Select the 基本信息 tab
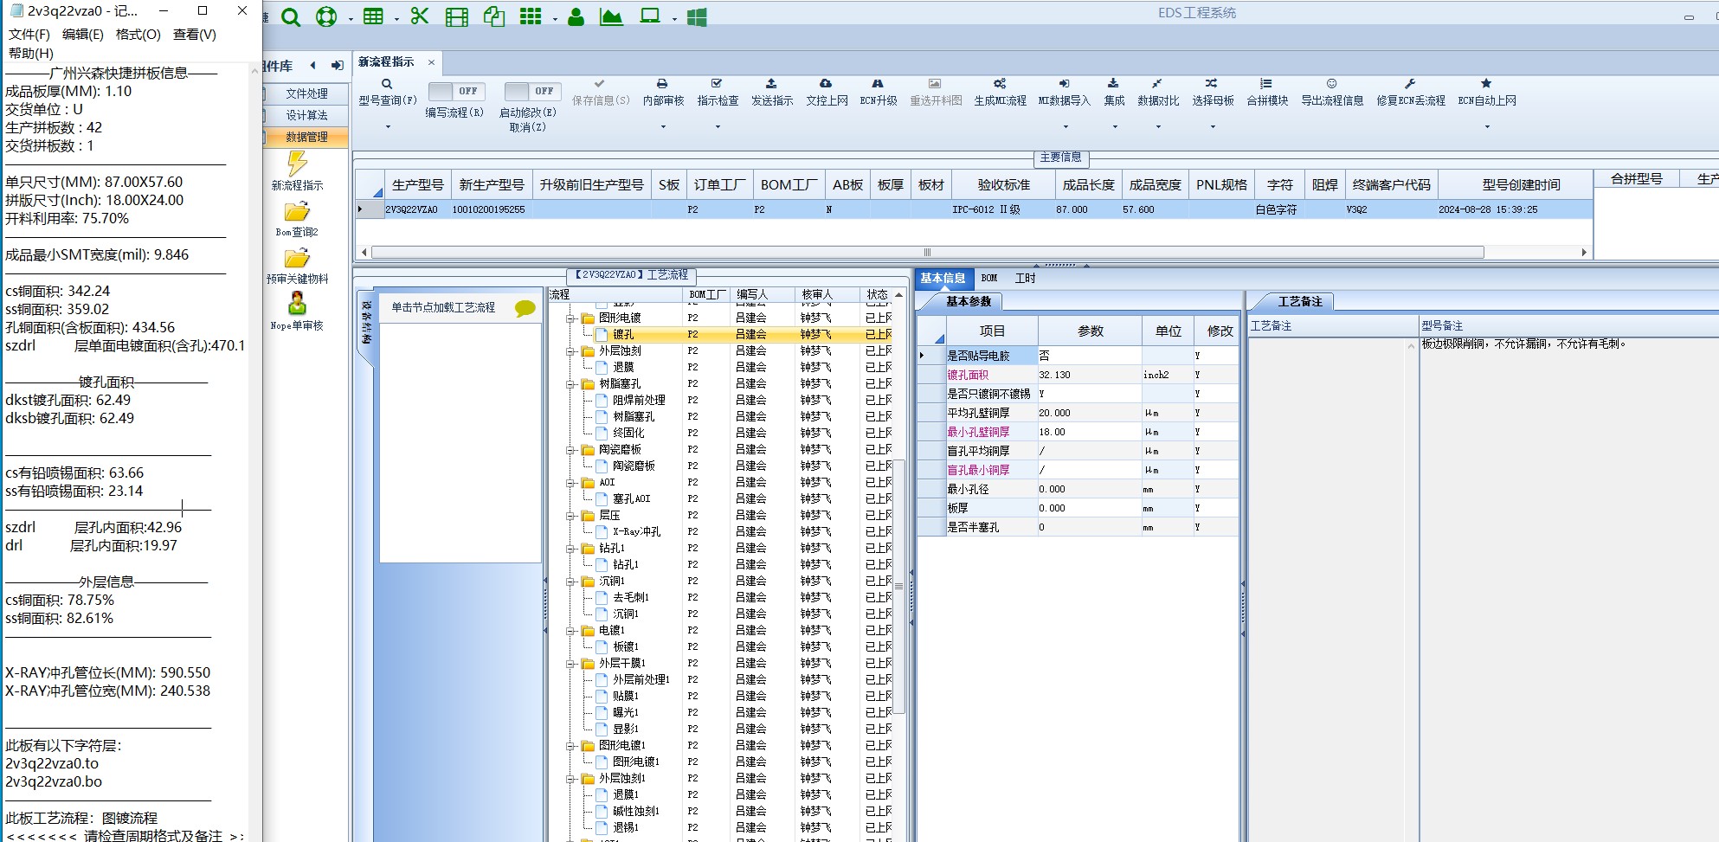The image size is (1719, 842). [x=943, y=278]
